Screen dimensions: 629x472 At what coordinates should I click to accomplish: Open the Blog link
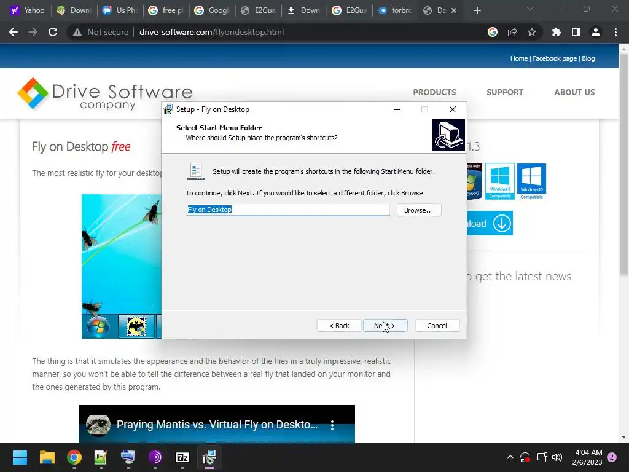(588, 58)
